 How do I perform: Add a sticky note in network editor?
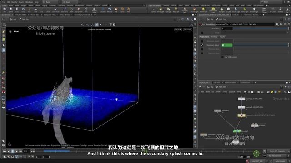(x=272, y=92)
